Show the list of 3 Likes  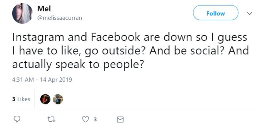click(21, 99)
